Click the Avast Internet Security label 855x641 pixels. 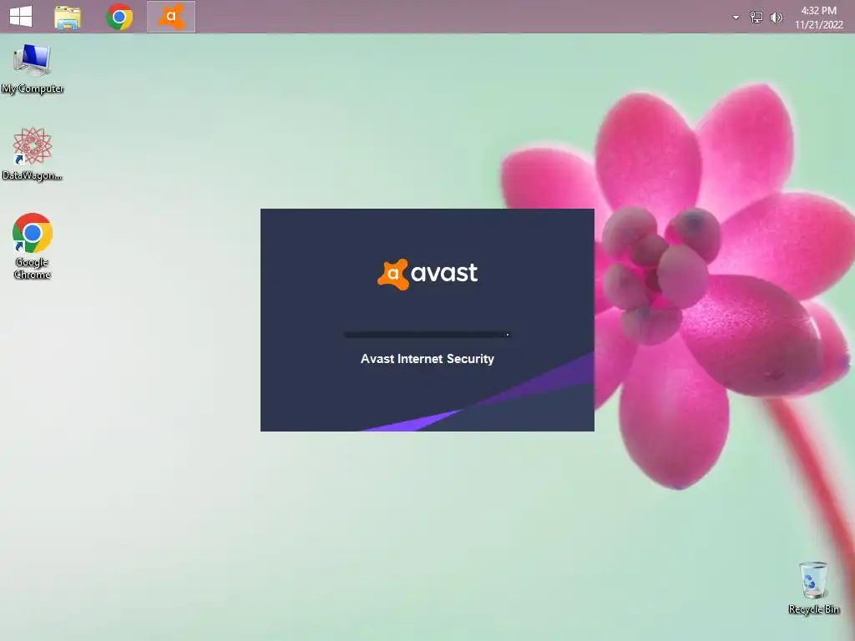pos(427,359)
